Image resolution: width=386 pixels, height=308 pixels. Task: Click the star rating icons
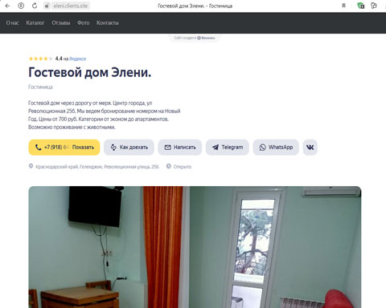pos(41,59)
